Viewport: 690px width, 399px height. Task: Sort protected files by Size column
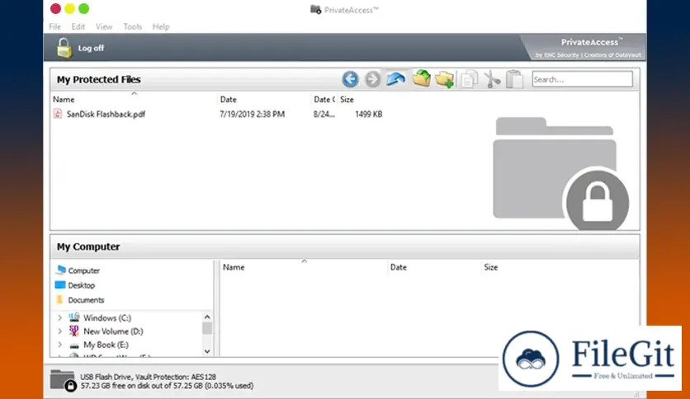(x=347, y=100)
